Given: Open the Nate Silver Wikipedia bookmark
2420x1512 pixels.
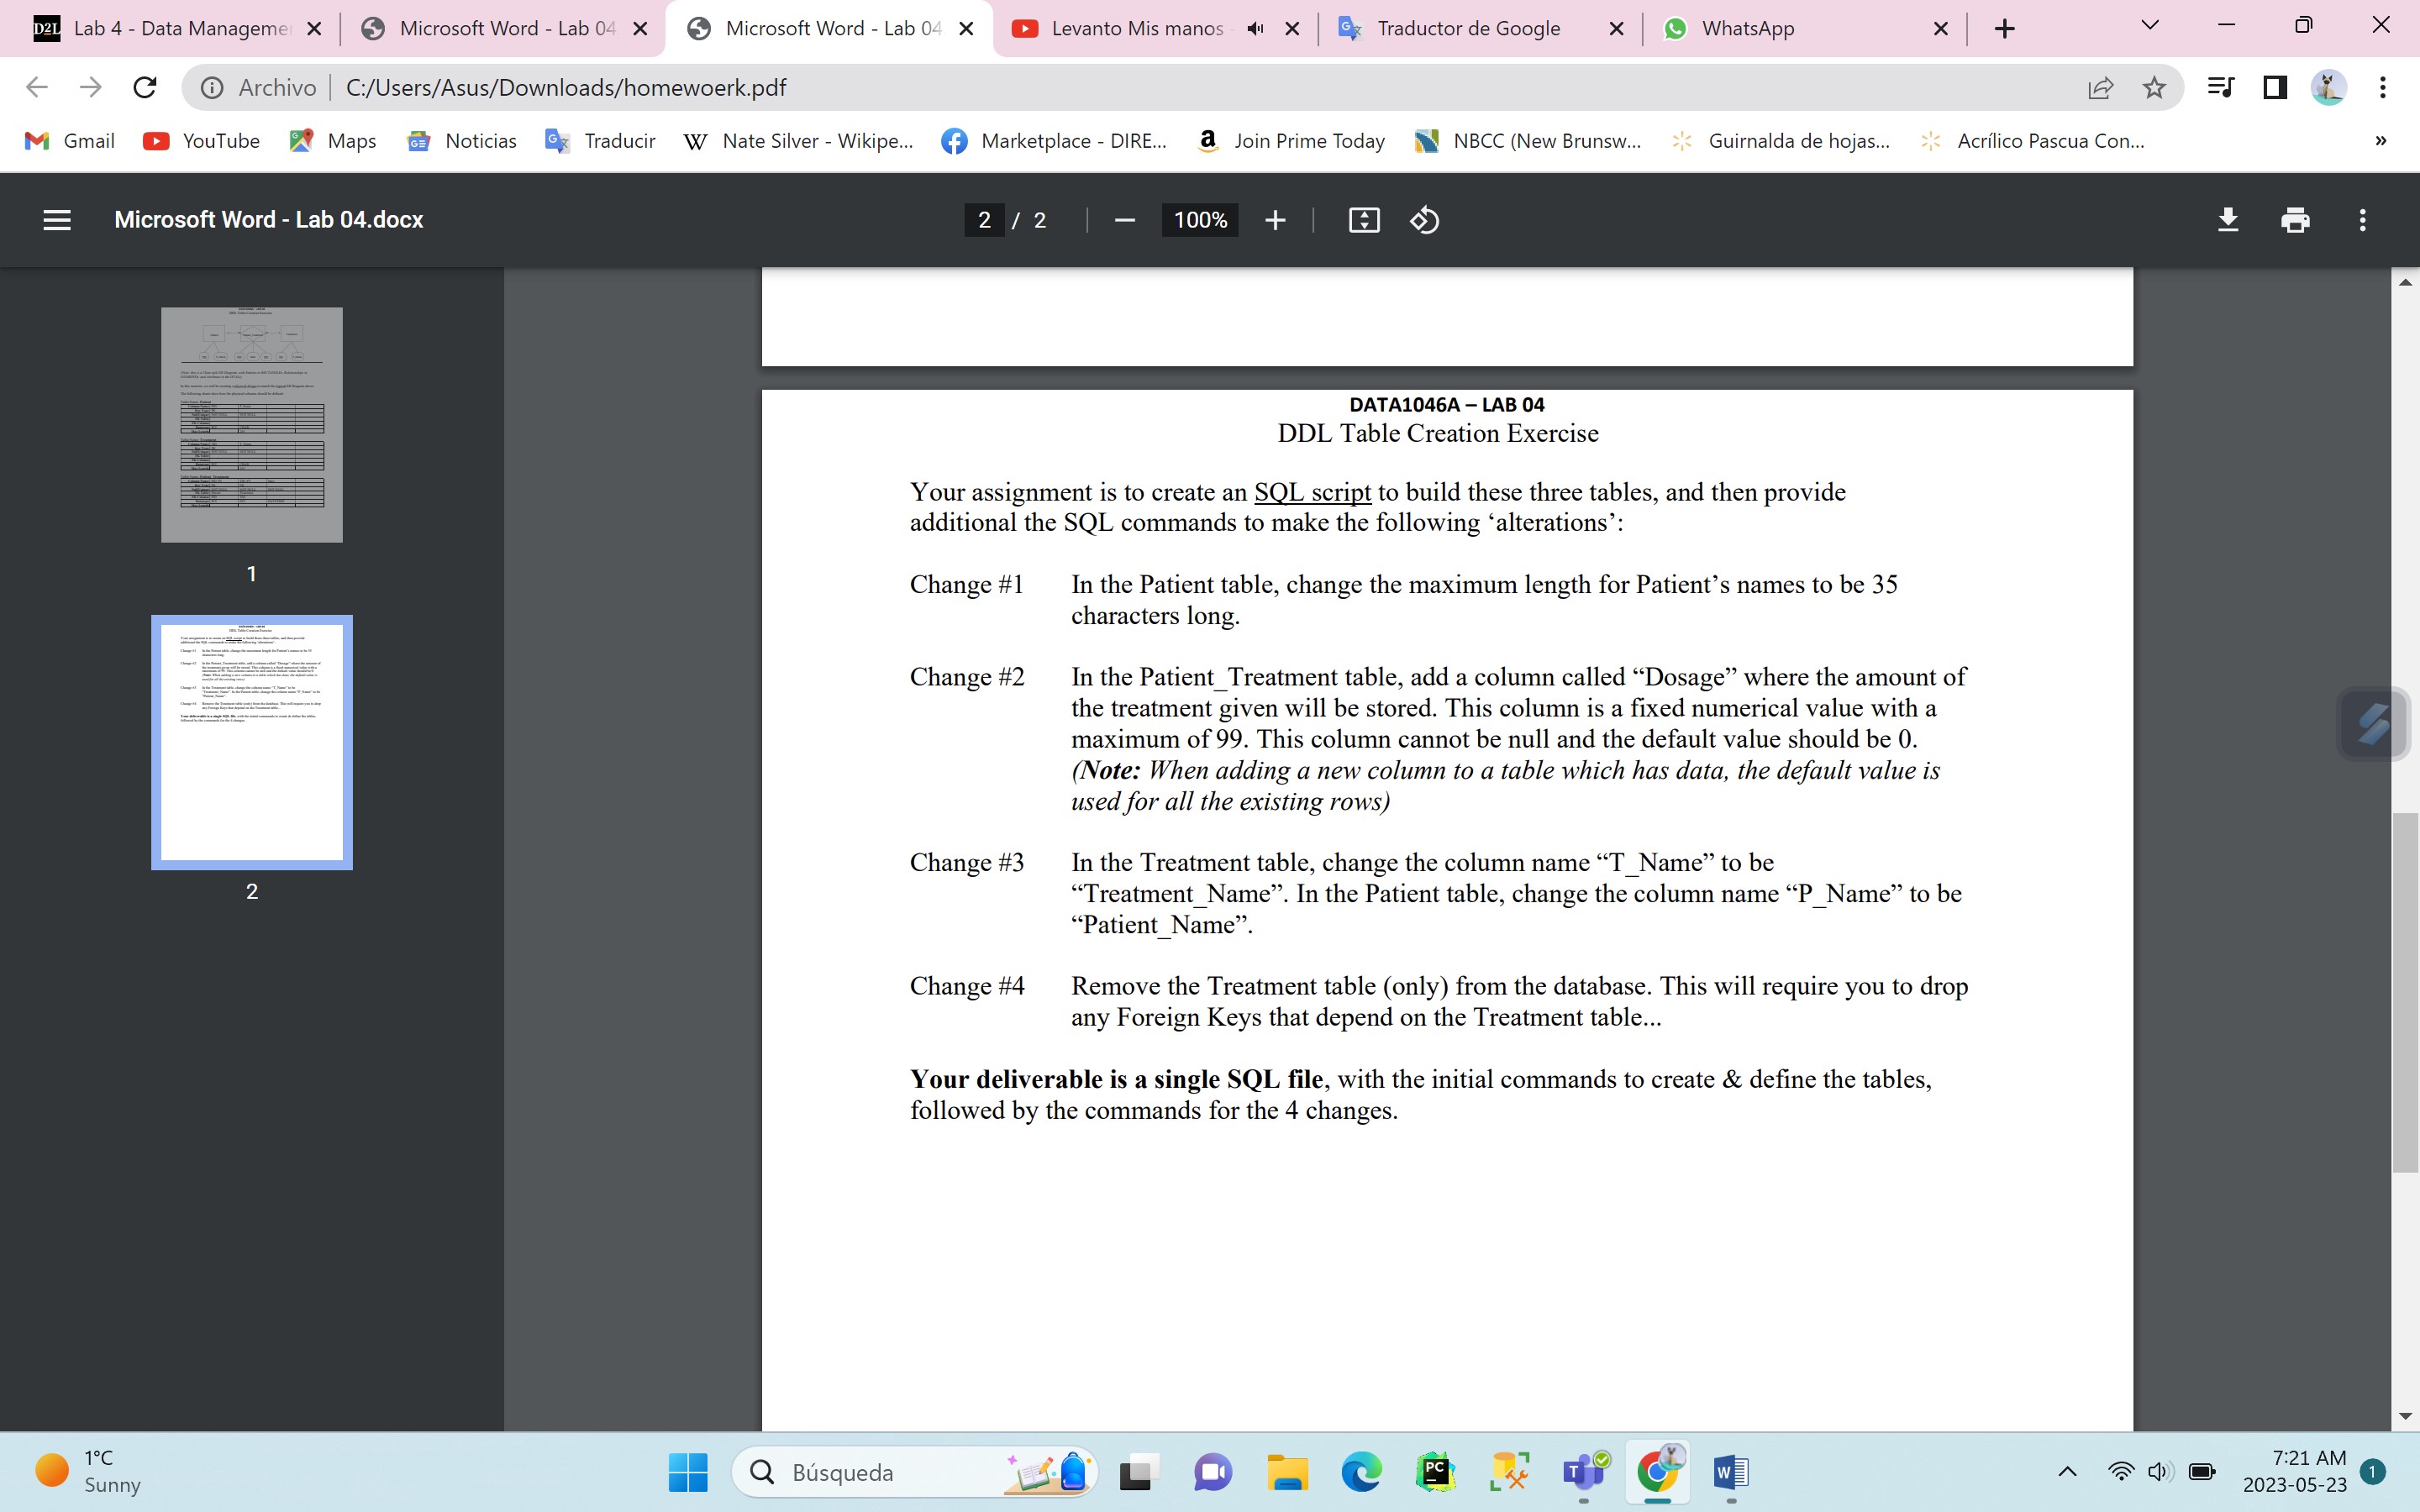Looking at the screenshot, I should [798, 141].
